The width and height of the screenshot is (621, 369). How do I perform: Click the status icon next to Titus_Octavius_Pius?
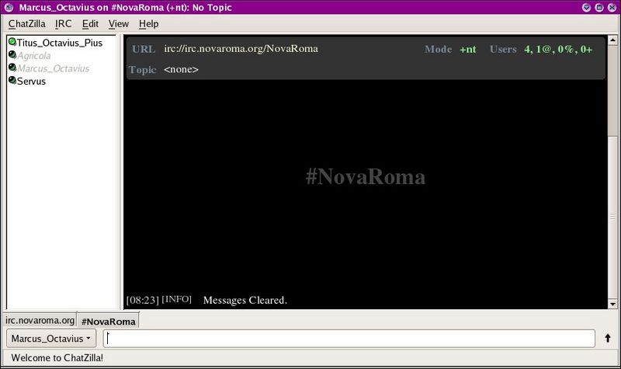[x=12, y=42]
